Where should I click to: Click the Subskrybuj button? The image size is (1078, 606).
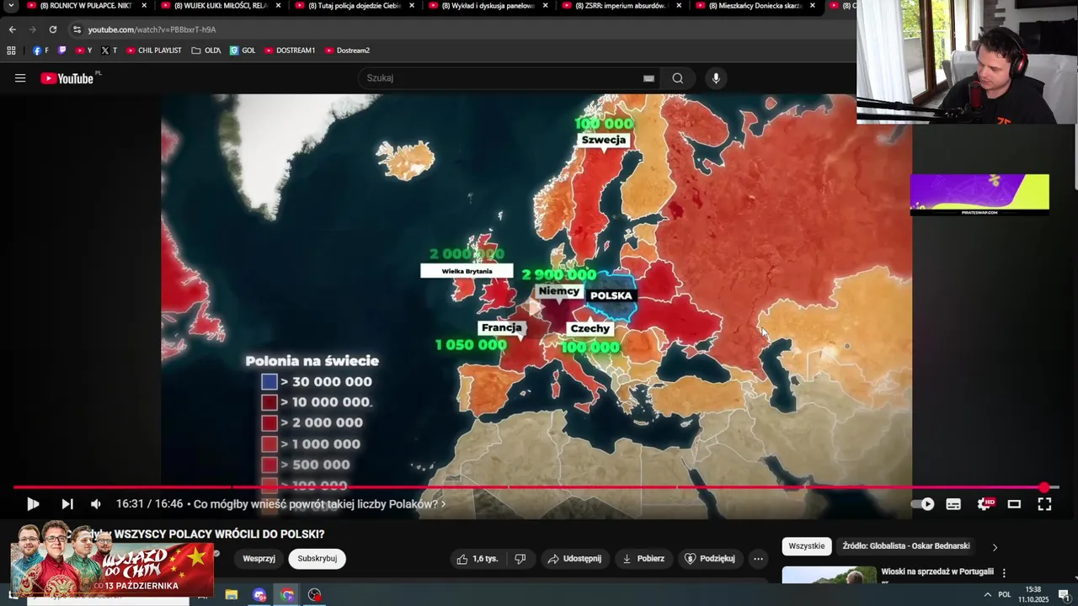pyautogui.click(x=317, y=559)
